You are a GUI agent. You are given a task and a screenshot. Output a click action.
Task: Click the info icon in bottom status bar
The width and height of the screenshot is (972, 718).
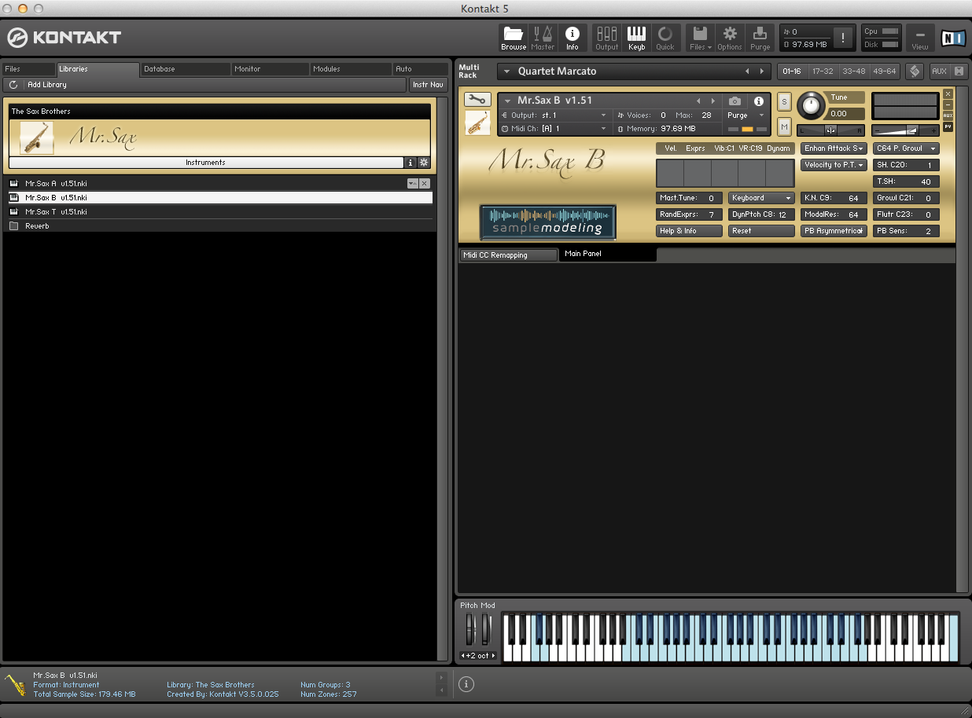point(466,684)
